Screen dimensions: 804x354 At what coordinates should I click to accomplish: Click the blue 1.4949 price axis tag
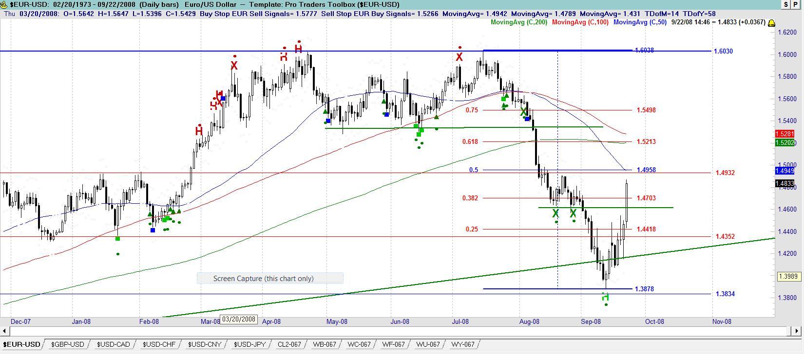785,171
